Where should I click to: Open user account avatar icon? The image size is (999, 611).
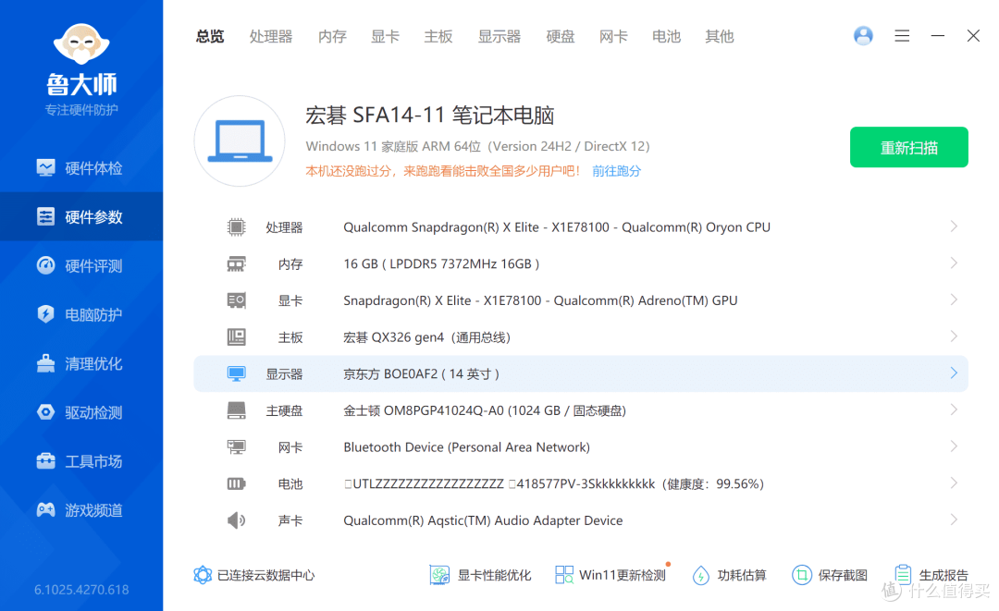863,36
